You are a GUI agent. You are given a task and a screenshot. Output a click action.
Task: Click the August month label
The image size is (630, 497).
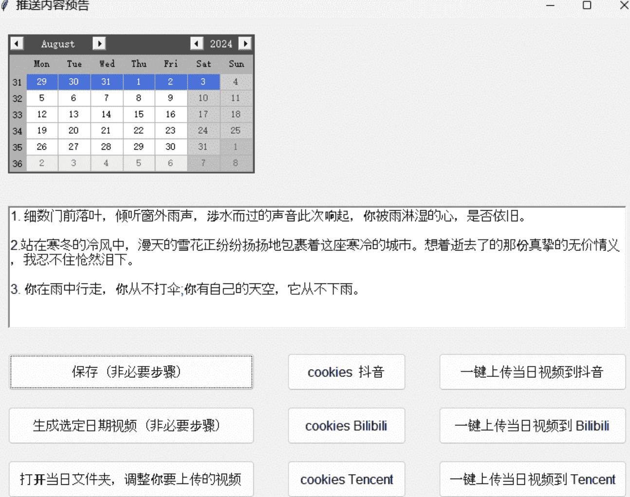(58, 44)
